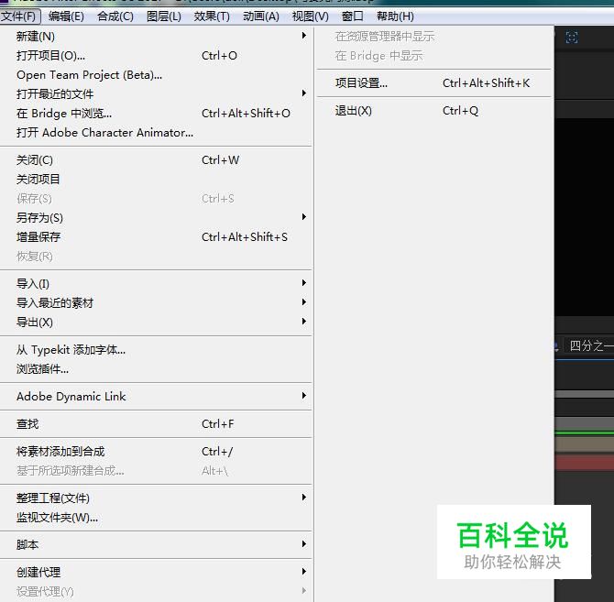Select the brown timeline layer bar
Image resolution: width=614 pixels, height=602 pixels.
tap(585, 444)
